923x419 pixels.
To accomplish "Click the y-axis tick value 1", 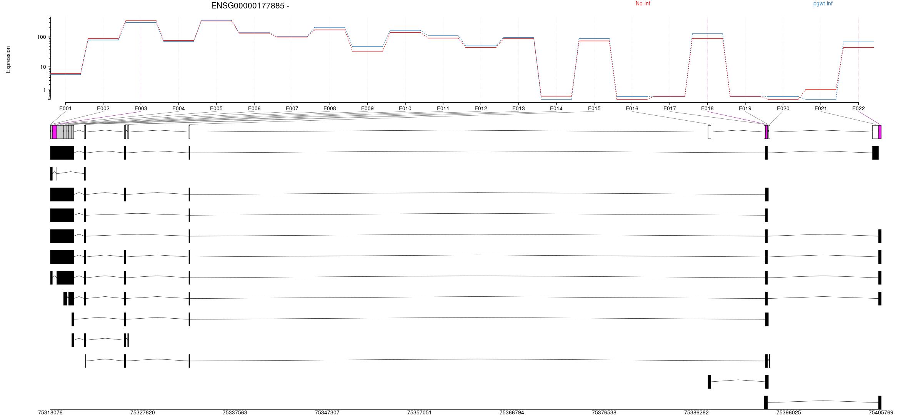I will (x=45, y=90).
